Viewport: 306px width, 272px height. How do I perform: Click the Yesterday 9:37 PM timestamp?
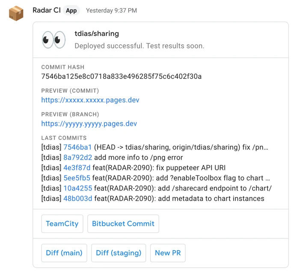click(111, 10)
